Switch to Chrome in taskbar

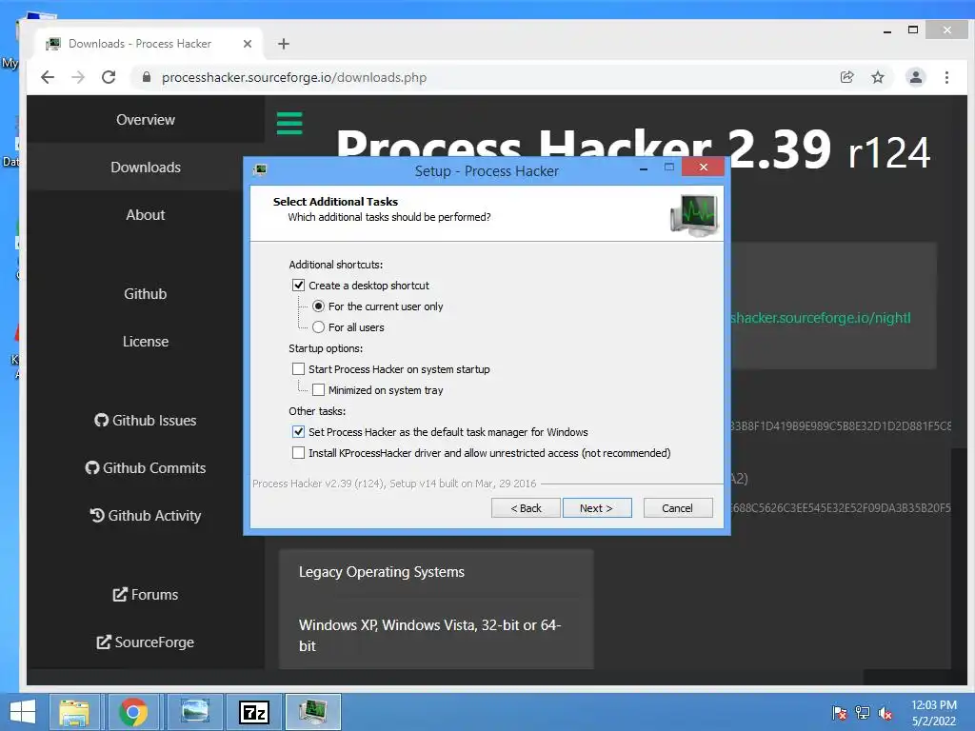pos(133,712)
